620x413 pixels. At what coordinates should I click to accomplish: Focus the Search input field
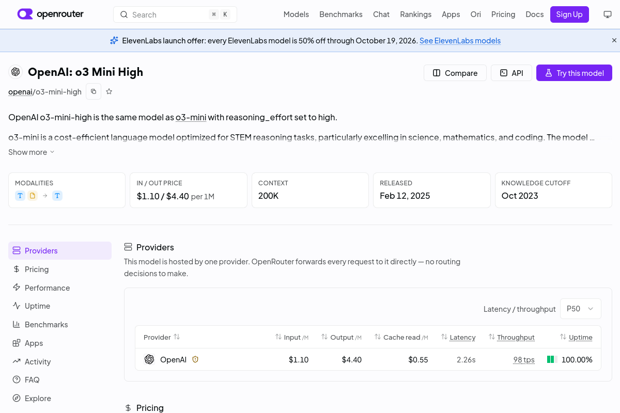[175, 14]
